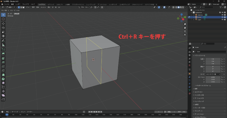Select the Knife tool
227x118 pixels.
(x=3, y=71)
